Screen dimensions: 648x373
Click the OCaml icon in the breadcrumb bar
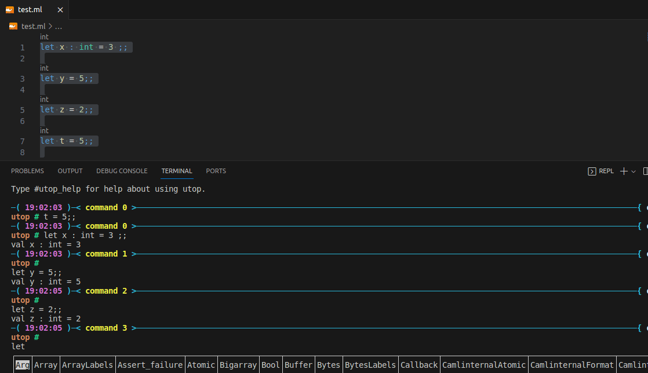click(x=13, y=26)
